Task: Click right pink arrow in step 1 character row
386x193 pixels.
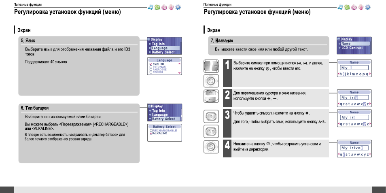Action: tap(370, 74)
